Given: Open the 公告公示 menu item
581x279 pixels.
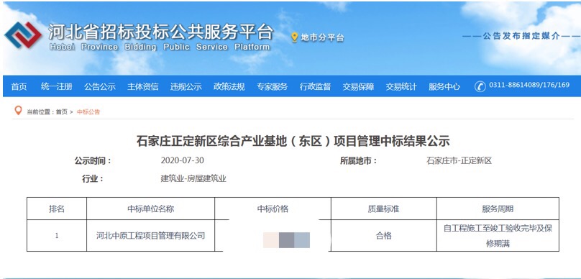Looking at the screenshot, I should pyautogui.click(x=100, y=87).
